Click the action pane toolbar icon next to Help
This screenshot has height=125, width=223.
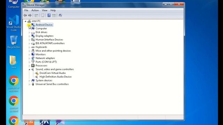(54, 15)
